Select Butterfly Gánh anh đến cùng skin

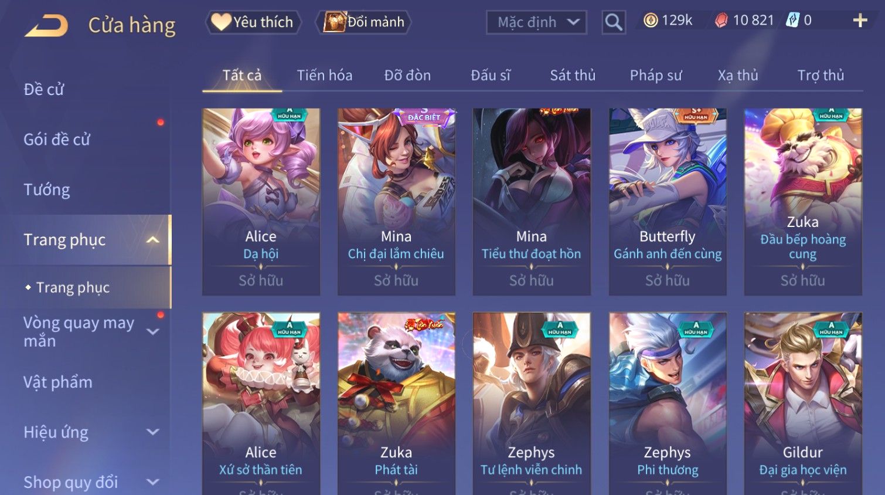click(x=668, y=202)
